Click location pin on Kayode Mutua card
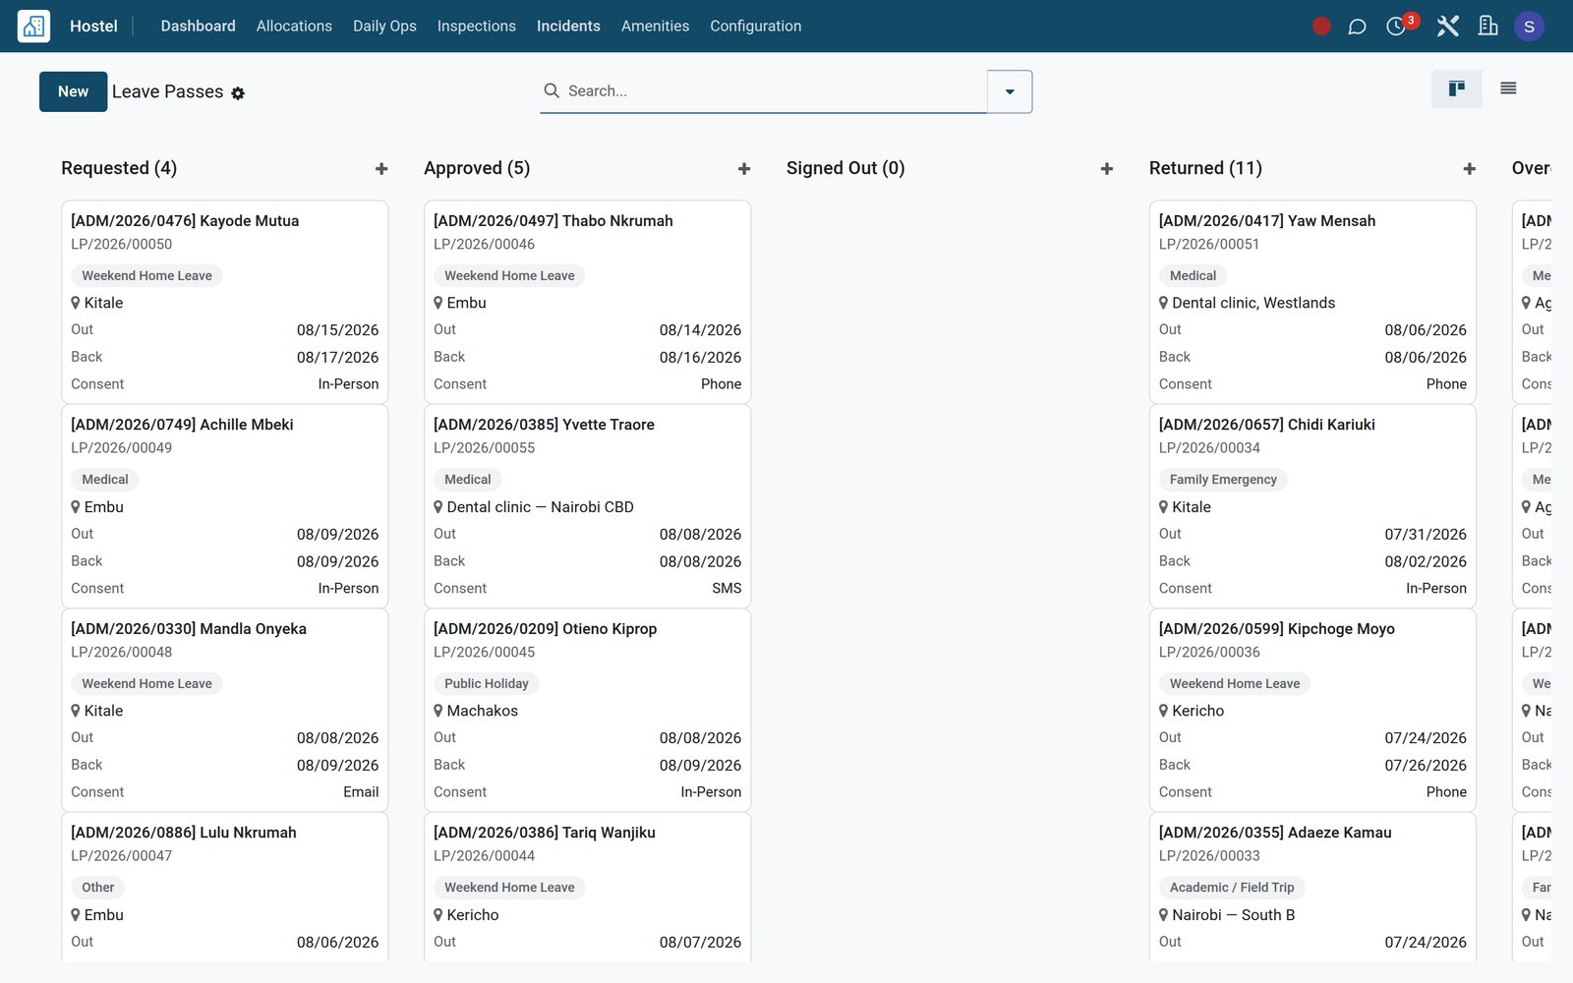 click(76, 303)
